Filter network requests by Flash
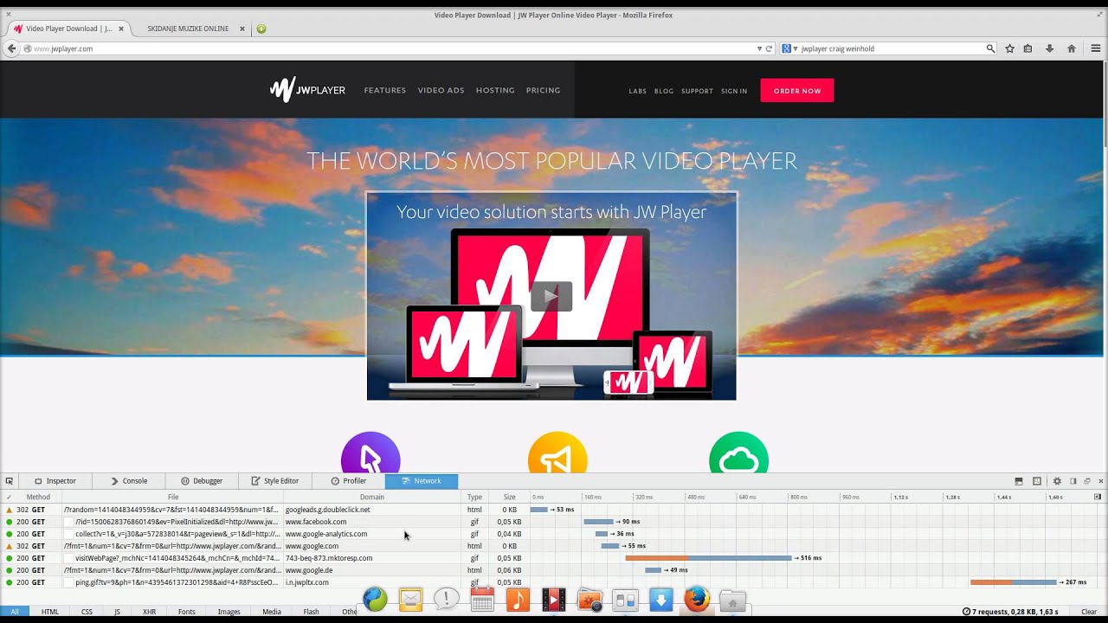 click(311, 612)
